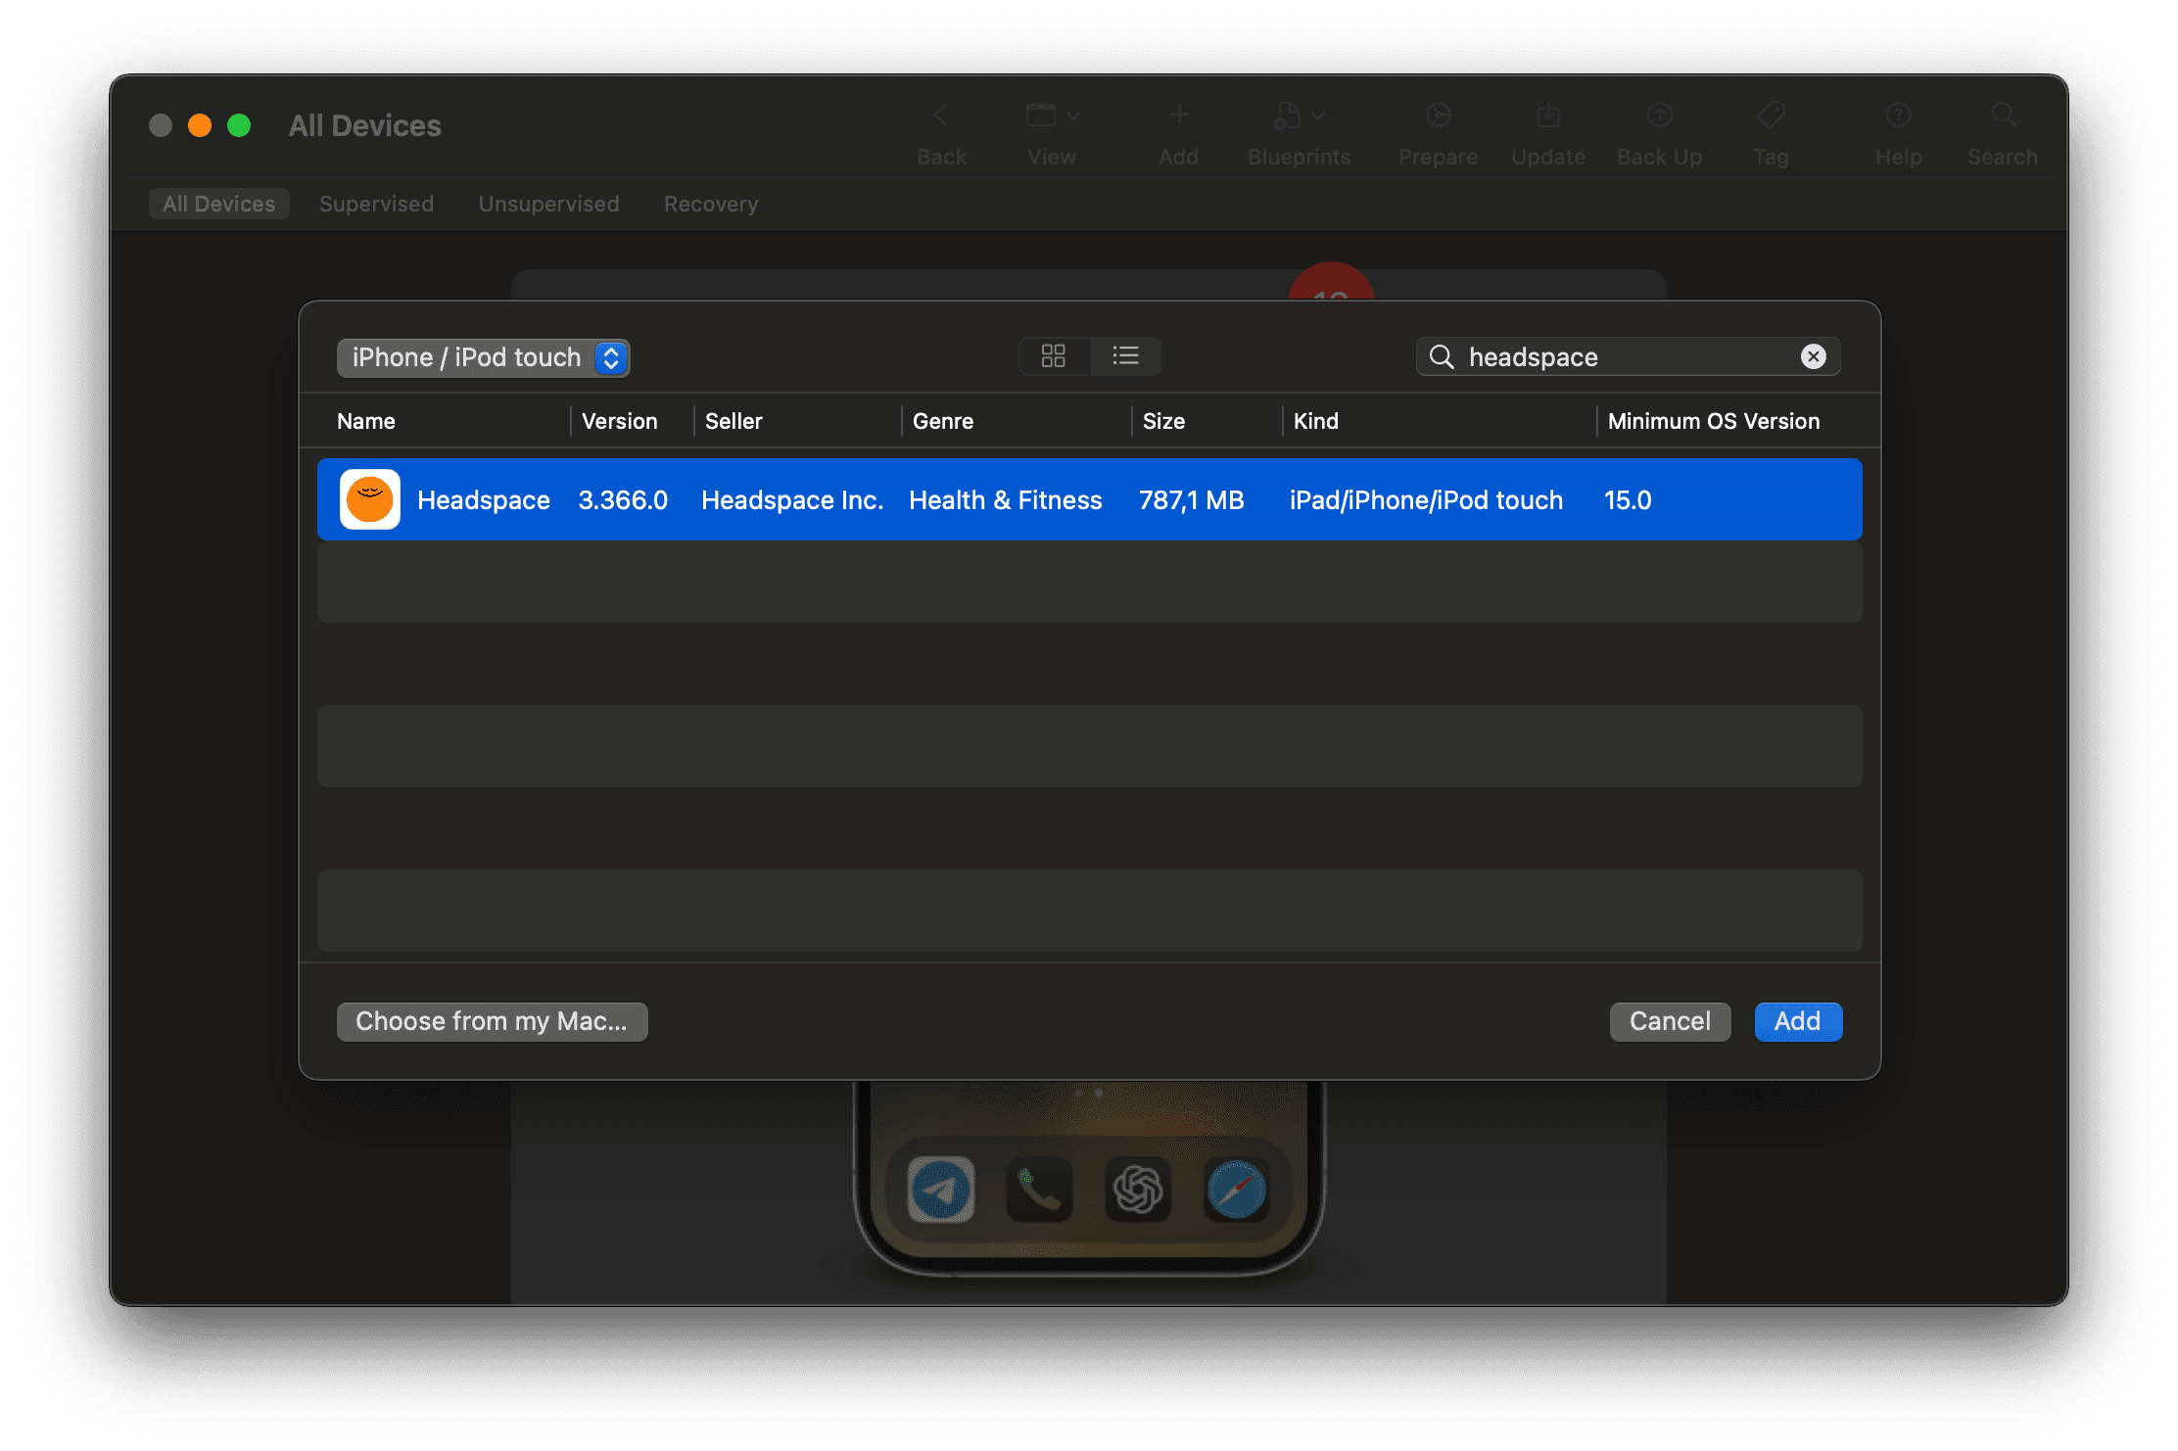The height and width of the screenshot is (1451, 2178).
Task: Click the Back Up toolbar icon
Action: 1659,116
